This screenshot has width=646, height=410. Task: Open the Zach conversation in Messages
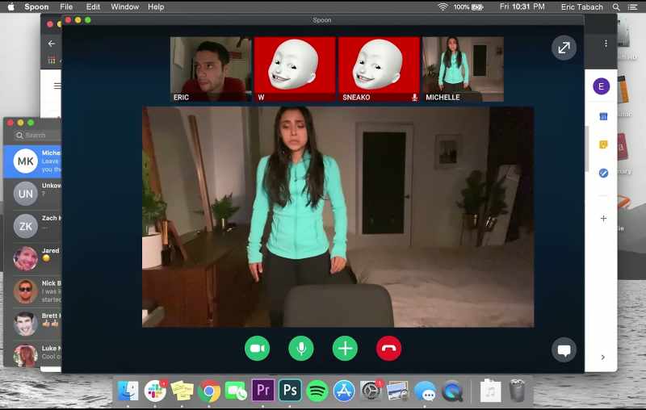pos(33,226)
